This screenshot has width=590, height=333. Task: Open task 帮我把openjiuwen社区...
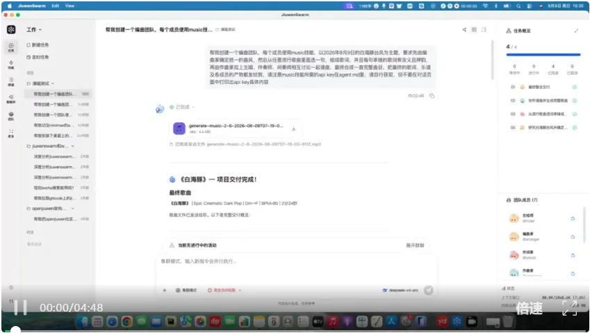tap(58, 219)
